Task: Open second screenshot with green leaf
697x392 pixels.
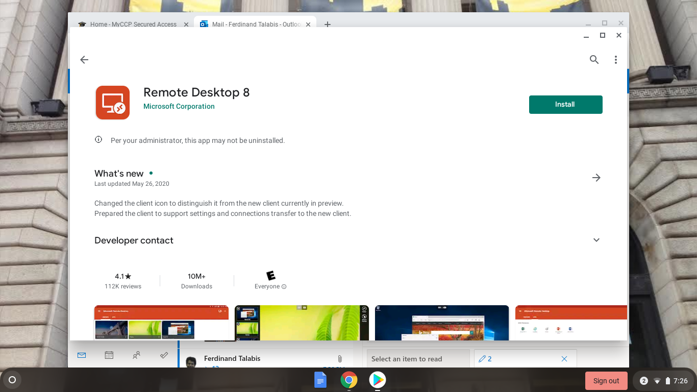Action: (302, 323)
